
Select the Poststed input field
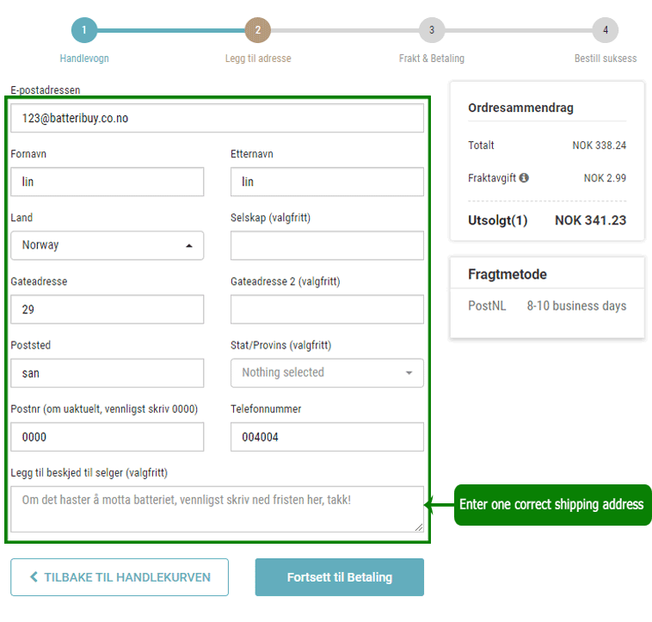click(x=108, y=373)
